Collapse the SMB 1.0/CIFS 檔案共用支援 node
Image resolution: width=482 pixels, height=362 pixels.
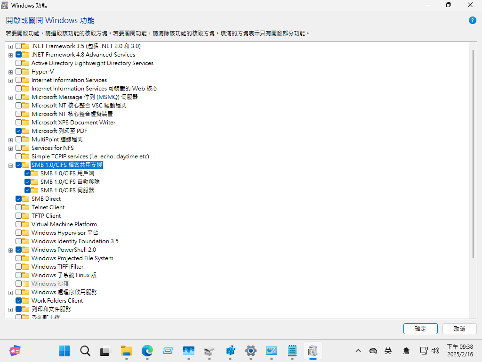coord(10,165)
